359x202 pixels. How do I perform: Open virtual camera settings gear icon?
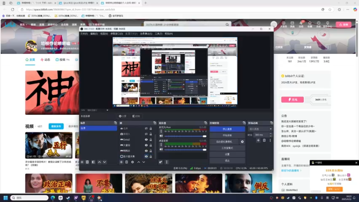(x=242, y=142)
